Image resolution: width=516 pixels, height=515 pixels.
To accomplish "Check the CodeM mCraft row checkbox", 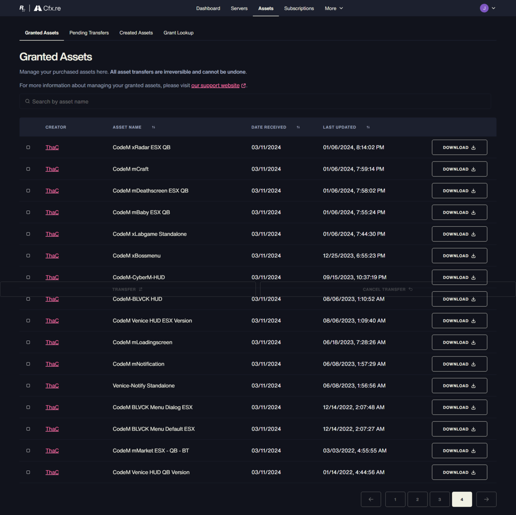I will click(x=28, y=169).
